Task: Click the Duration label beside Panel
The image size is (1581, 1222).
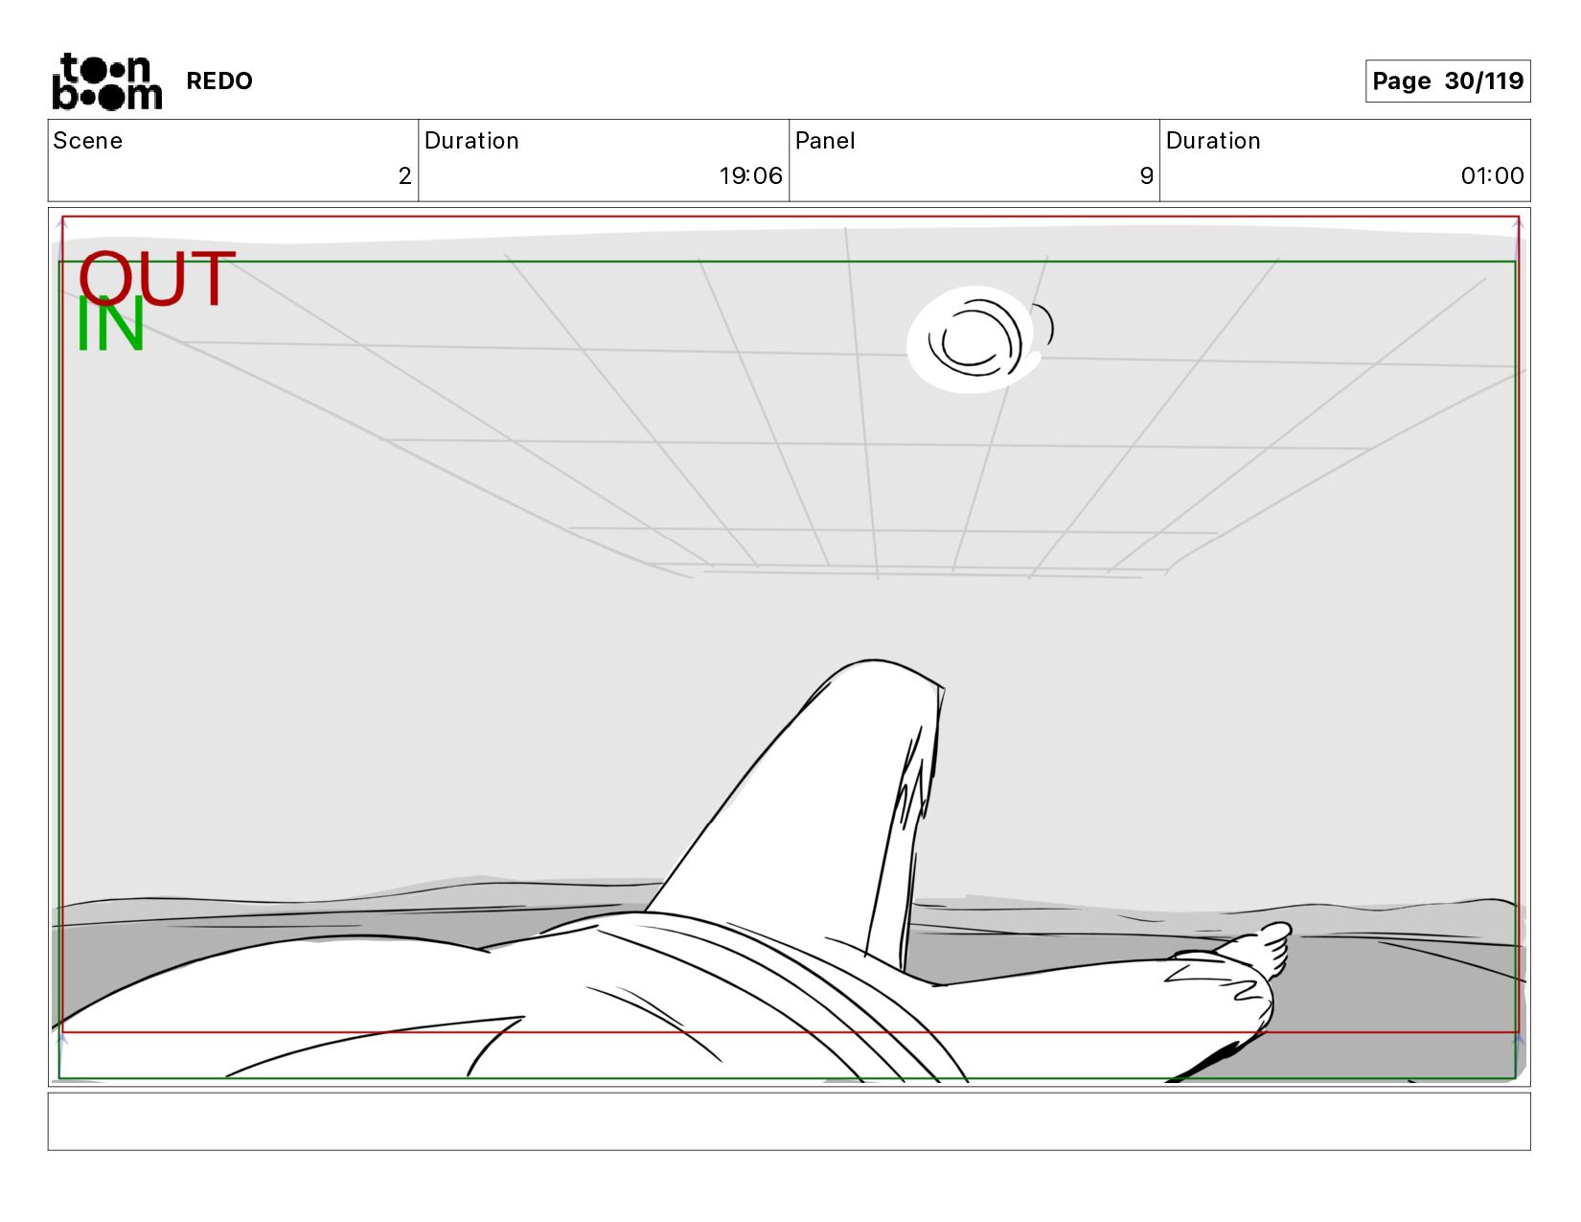Action: coord(1213,141)
